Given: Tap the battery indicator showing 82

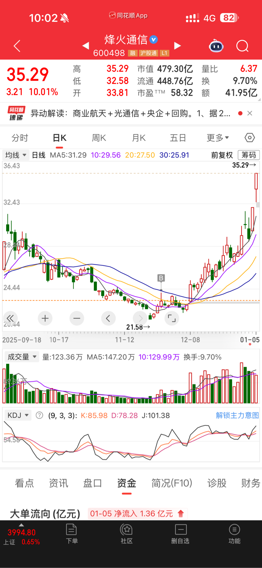Looking at the screenshot, I should (x=229, y=18).
